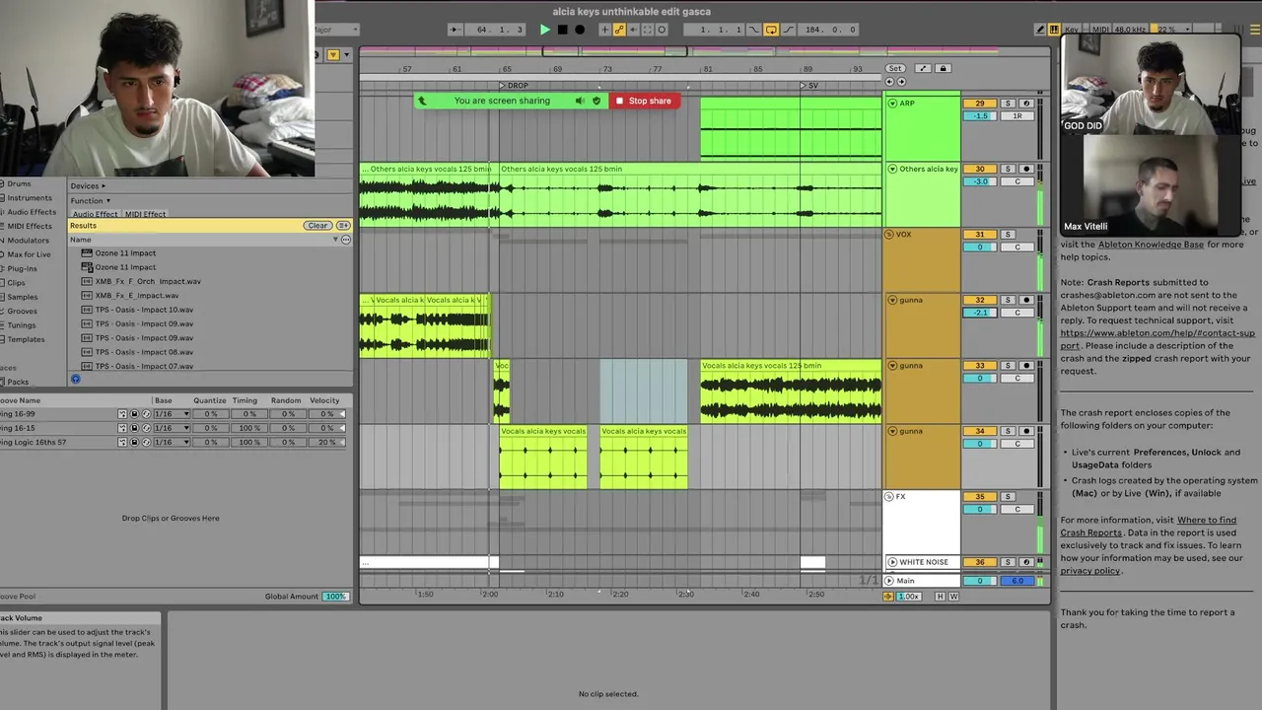The width and height of the screenshot is (1262, 710).
Task: Toggle track activator 29 for ARP
Action: click(980, 104)
